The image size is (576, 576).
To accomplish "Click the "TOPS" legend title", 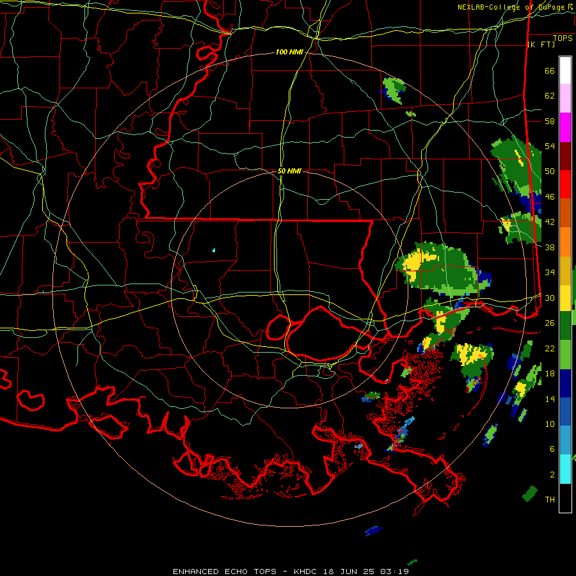I will click(x=563, y=38).
